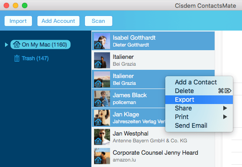The width and height of the screenshot is (242, 167).
Task: Click Corporate Counsel Jenny Heard's photo
Action: point(102,156)
